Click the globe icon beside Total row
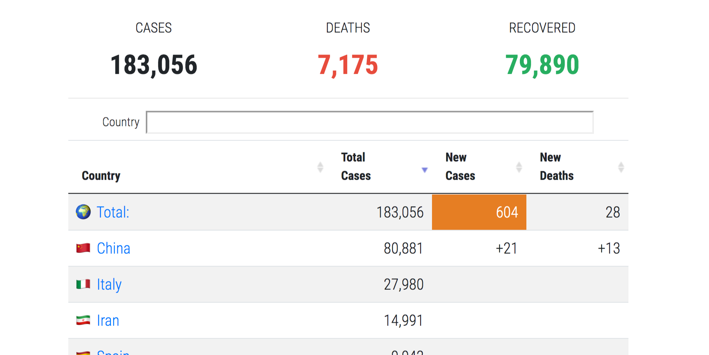This screenshot has height=355, width=709. (83, 212)
